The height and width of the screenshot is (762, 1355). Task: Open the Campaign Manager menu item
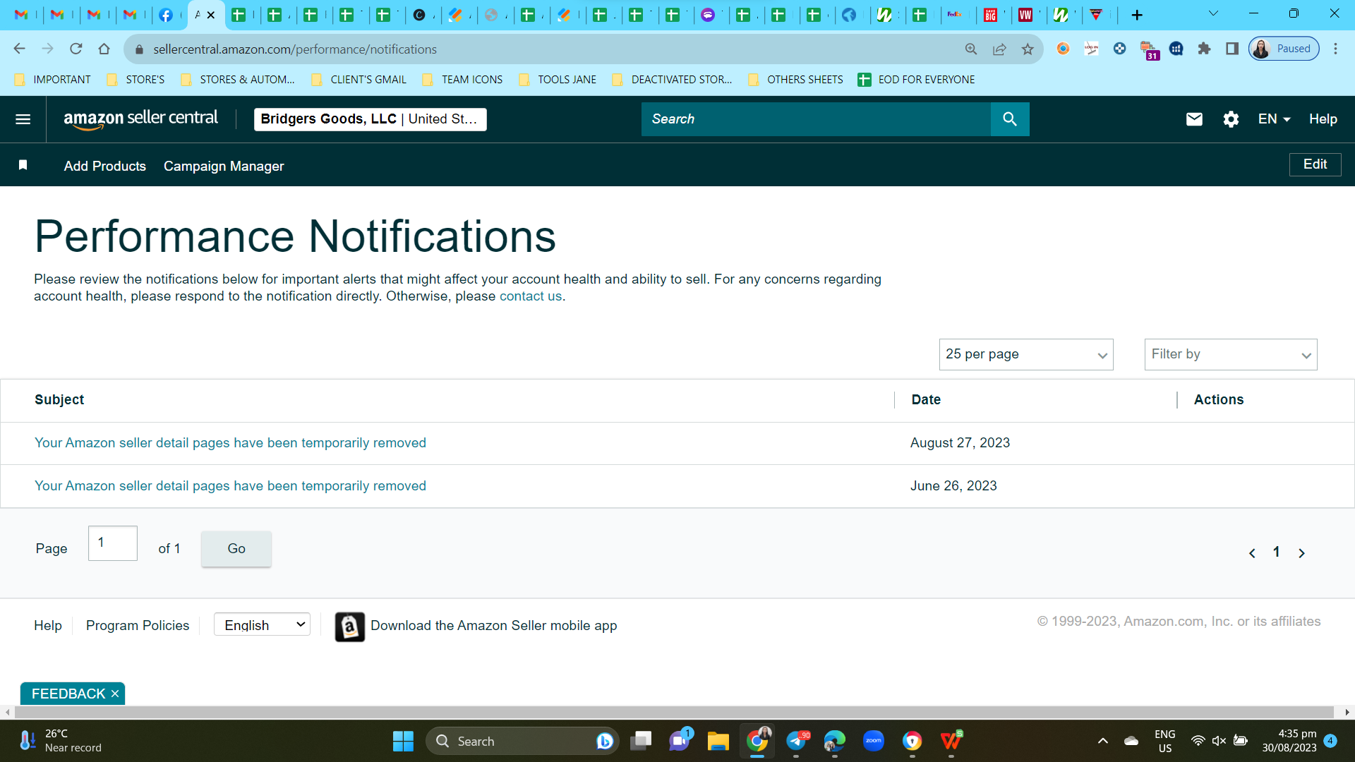224,166
